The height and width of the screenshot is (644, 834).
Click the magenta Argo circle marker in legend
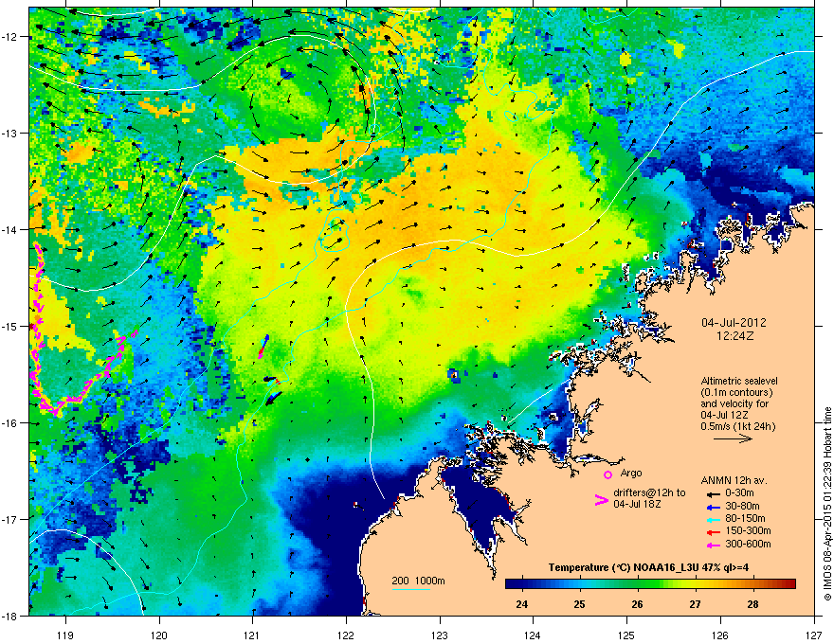pos(607,474)
